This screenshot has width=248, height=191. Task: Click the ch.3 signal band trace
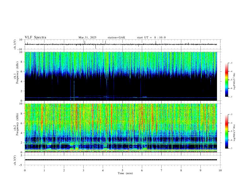tap(121, 160)
